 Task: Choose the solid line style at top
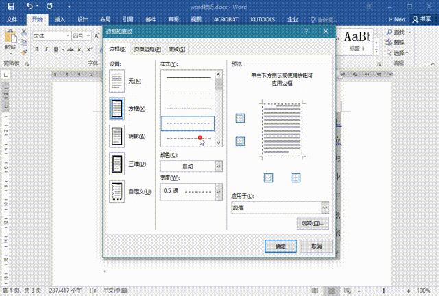pos(188,77)
